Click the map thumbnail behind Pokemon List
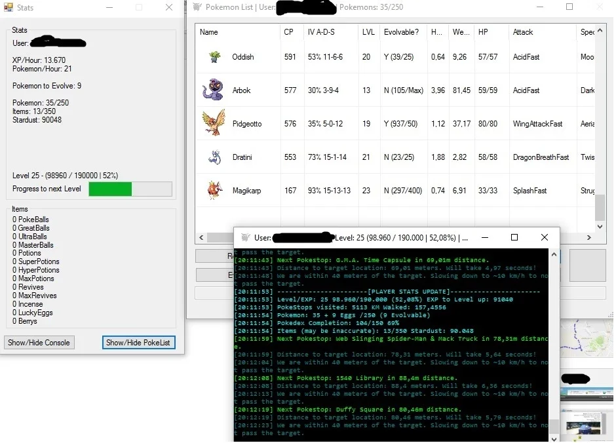The height and width of the screenshot is (443, 616). click(586, 337)
